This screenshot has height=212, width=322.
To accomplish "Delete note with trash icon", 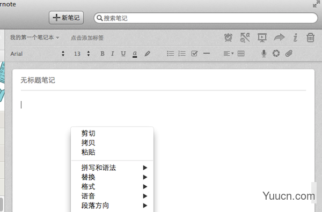I will click(310, 37).
